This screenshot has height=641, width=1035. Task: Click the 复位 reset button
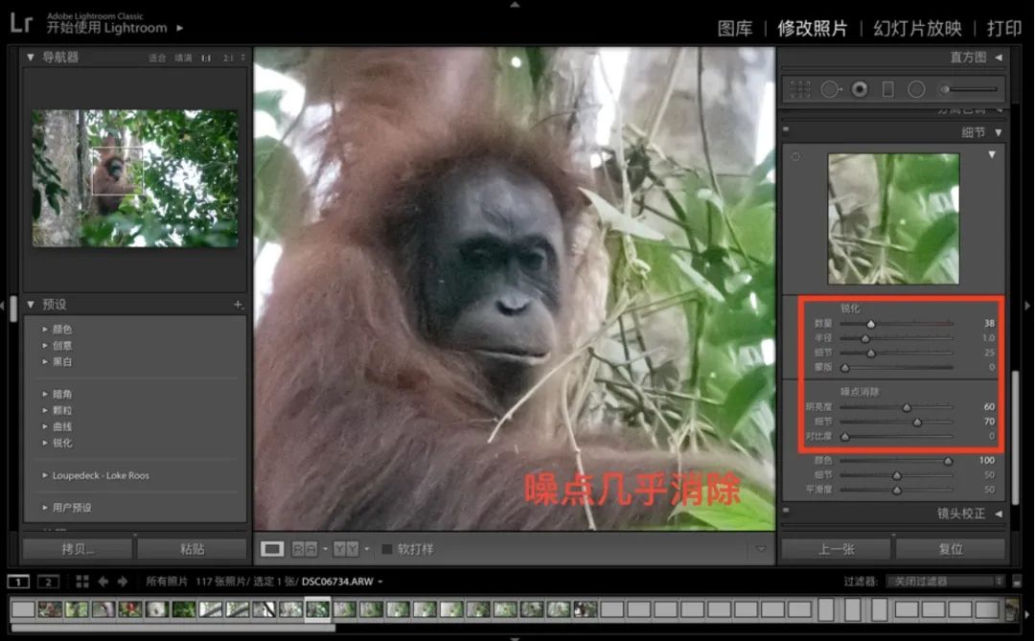pos(950,549)
